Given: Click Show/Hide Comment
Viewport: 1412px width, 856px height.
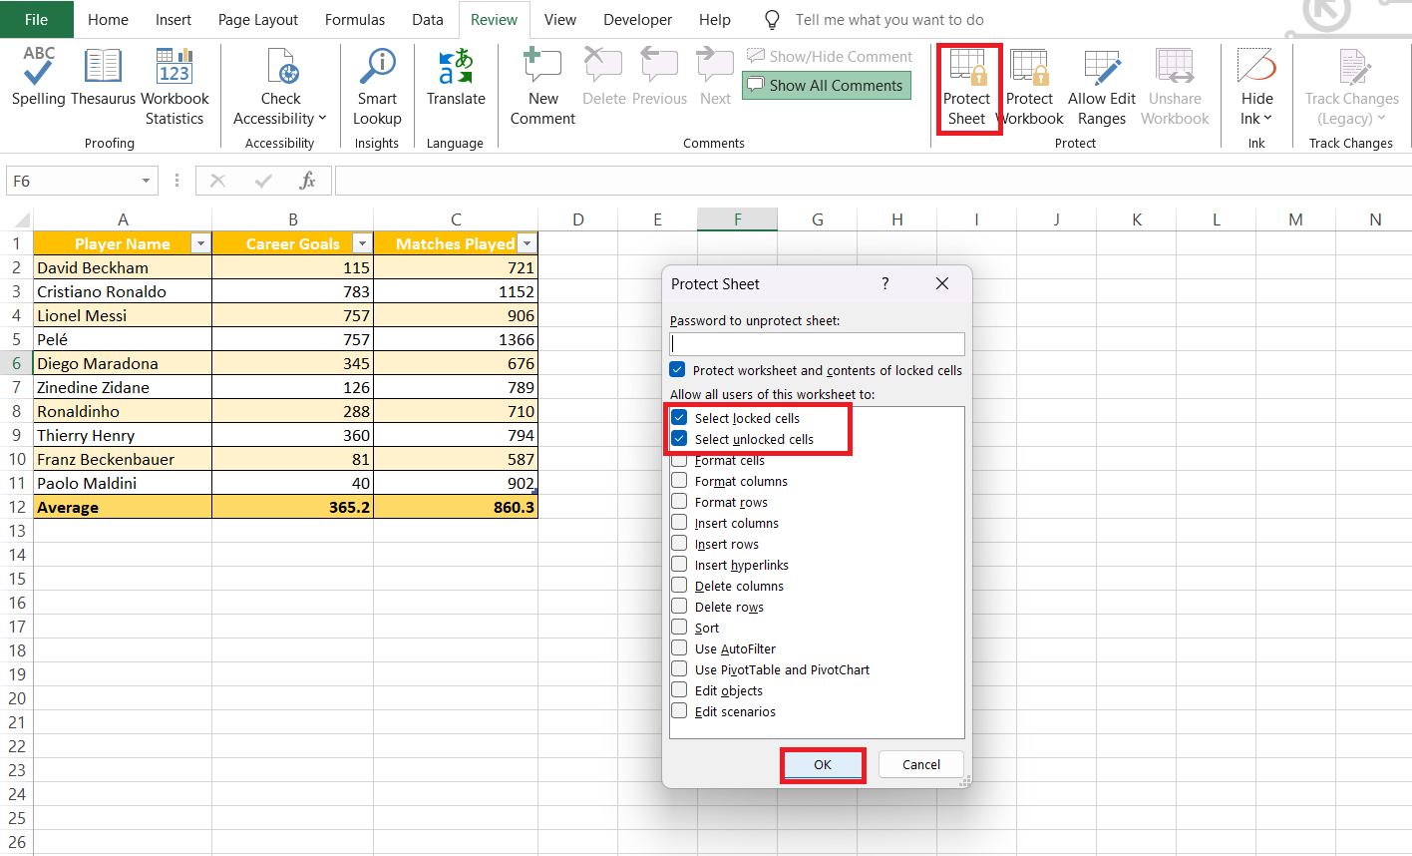Looking at the screenshot, I should point(830,57).
